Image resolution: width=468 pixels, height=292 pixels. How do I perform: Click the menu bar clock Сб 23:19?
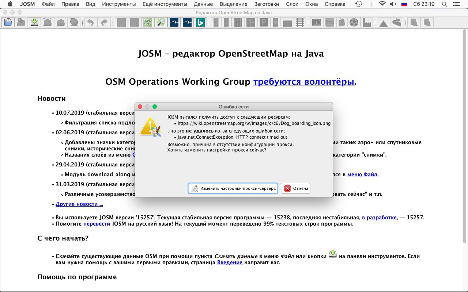pyautogui.click(x=424, y=4)
